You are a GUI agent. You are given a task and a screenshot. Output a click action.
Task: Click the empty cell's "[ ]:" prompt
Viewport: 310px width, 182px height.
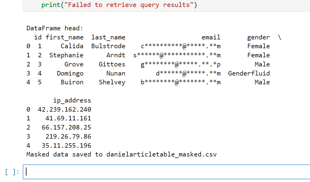click(12, 172)
